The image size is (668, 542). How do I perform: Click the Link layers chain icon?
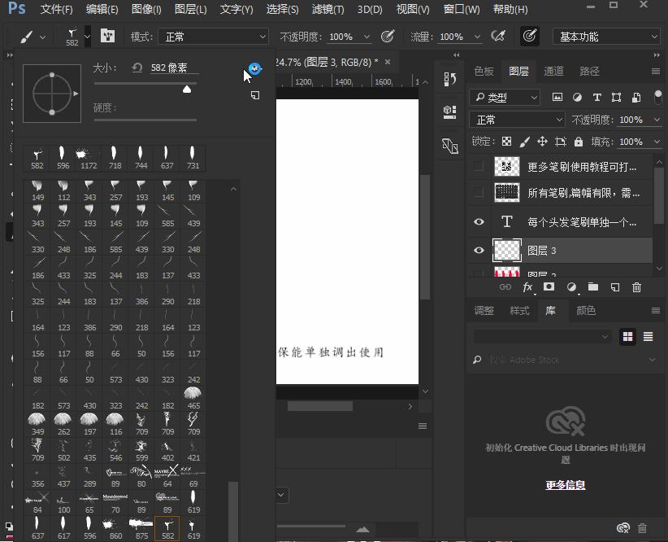[x=505, y=287]
